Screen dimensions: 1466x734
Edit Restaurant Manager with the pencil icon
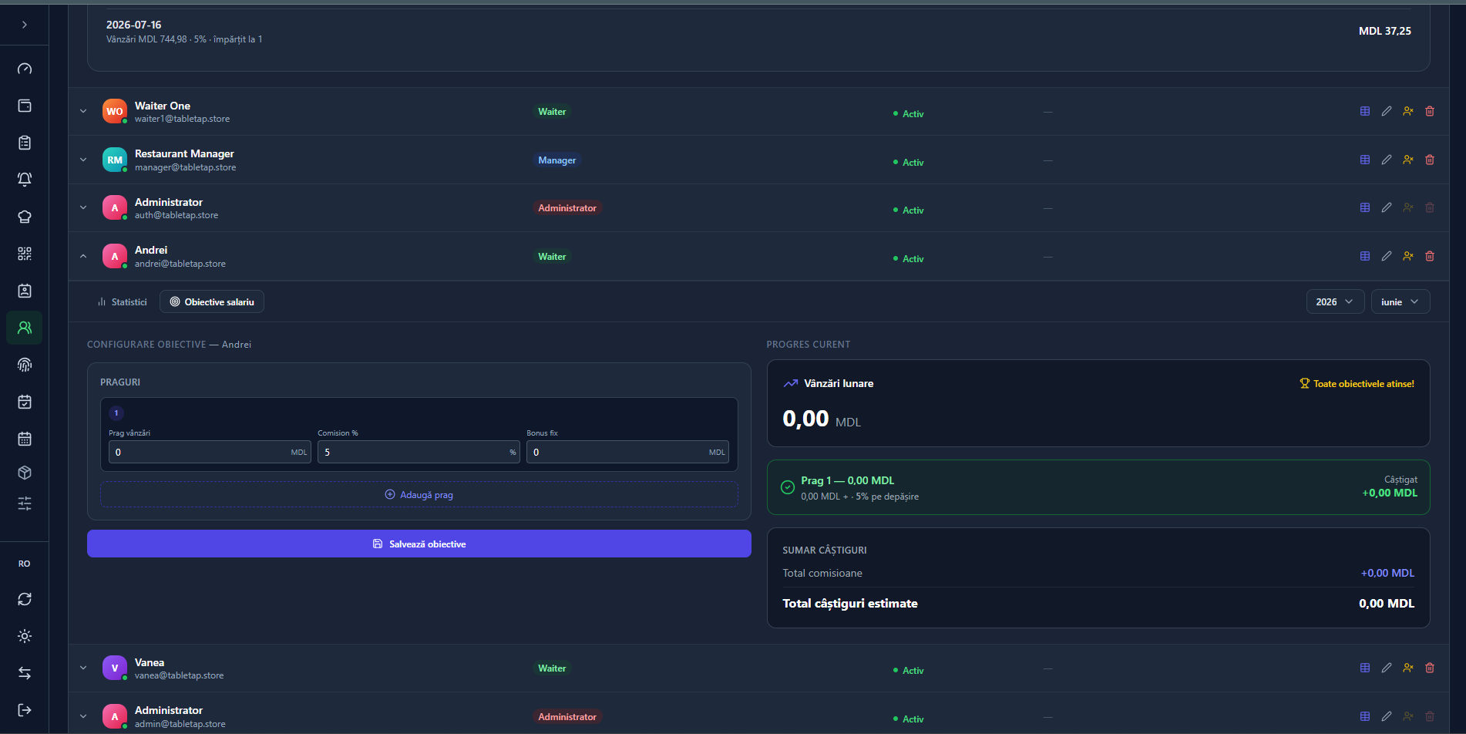click(x=1387, y=160)
